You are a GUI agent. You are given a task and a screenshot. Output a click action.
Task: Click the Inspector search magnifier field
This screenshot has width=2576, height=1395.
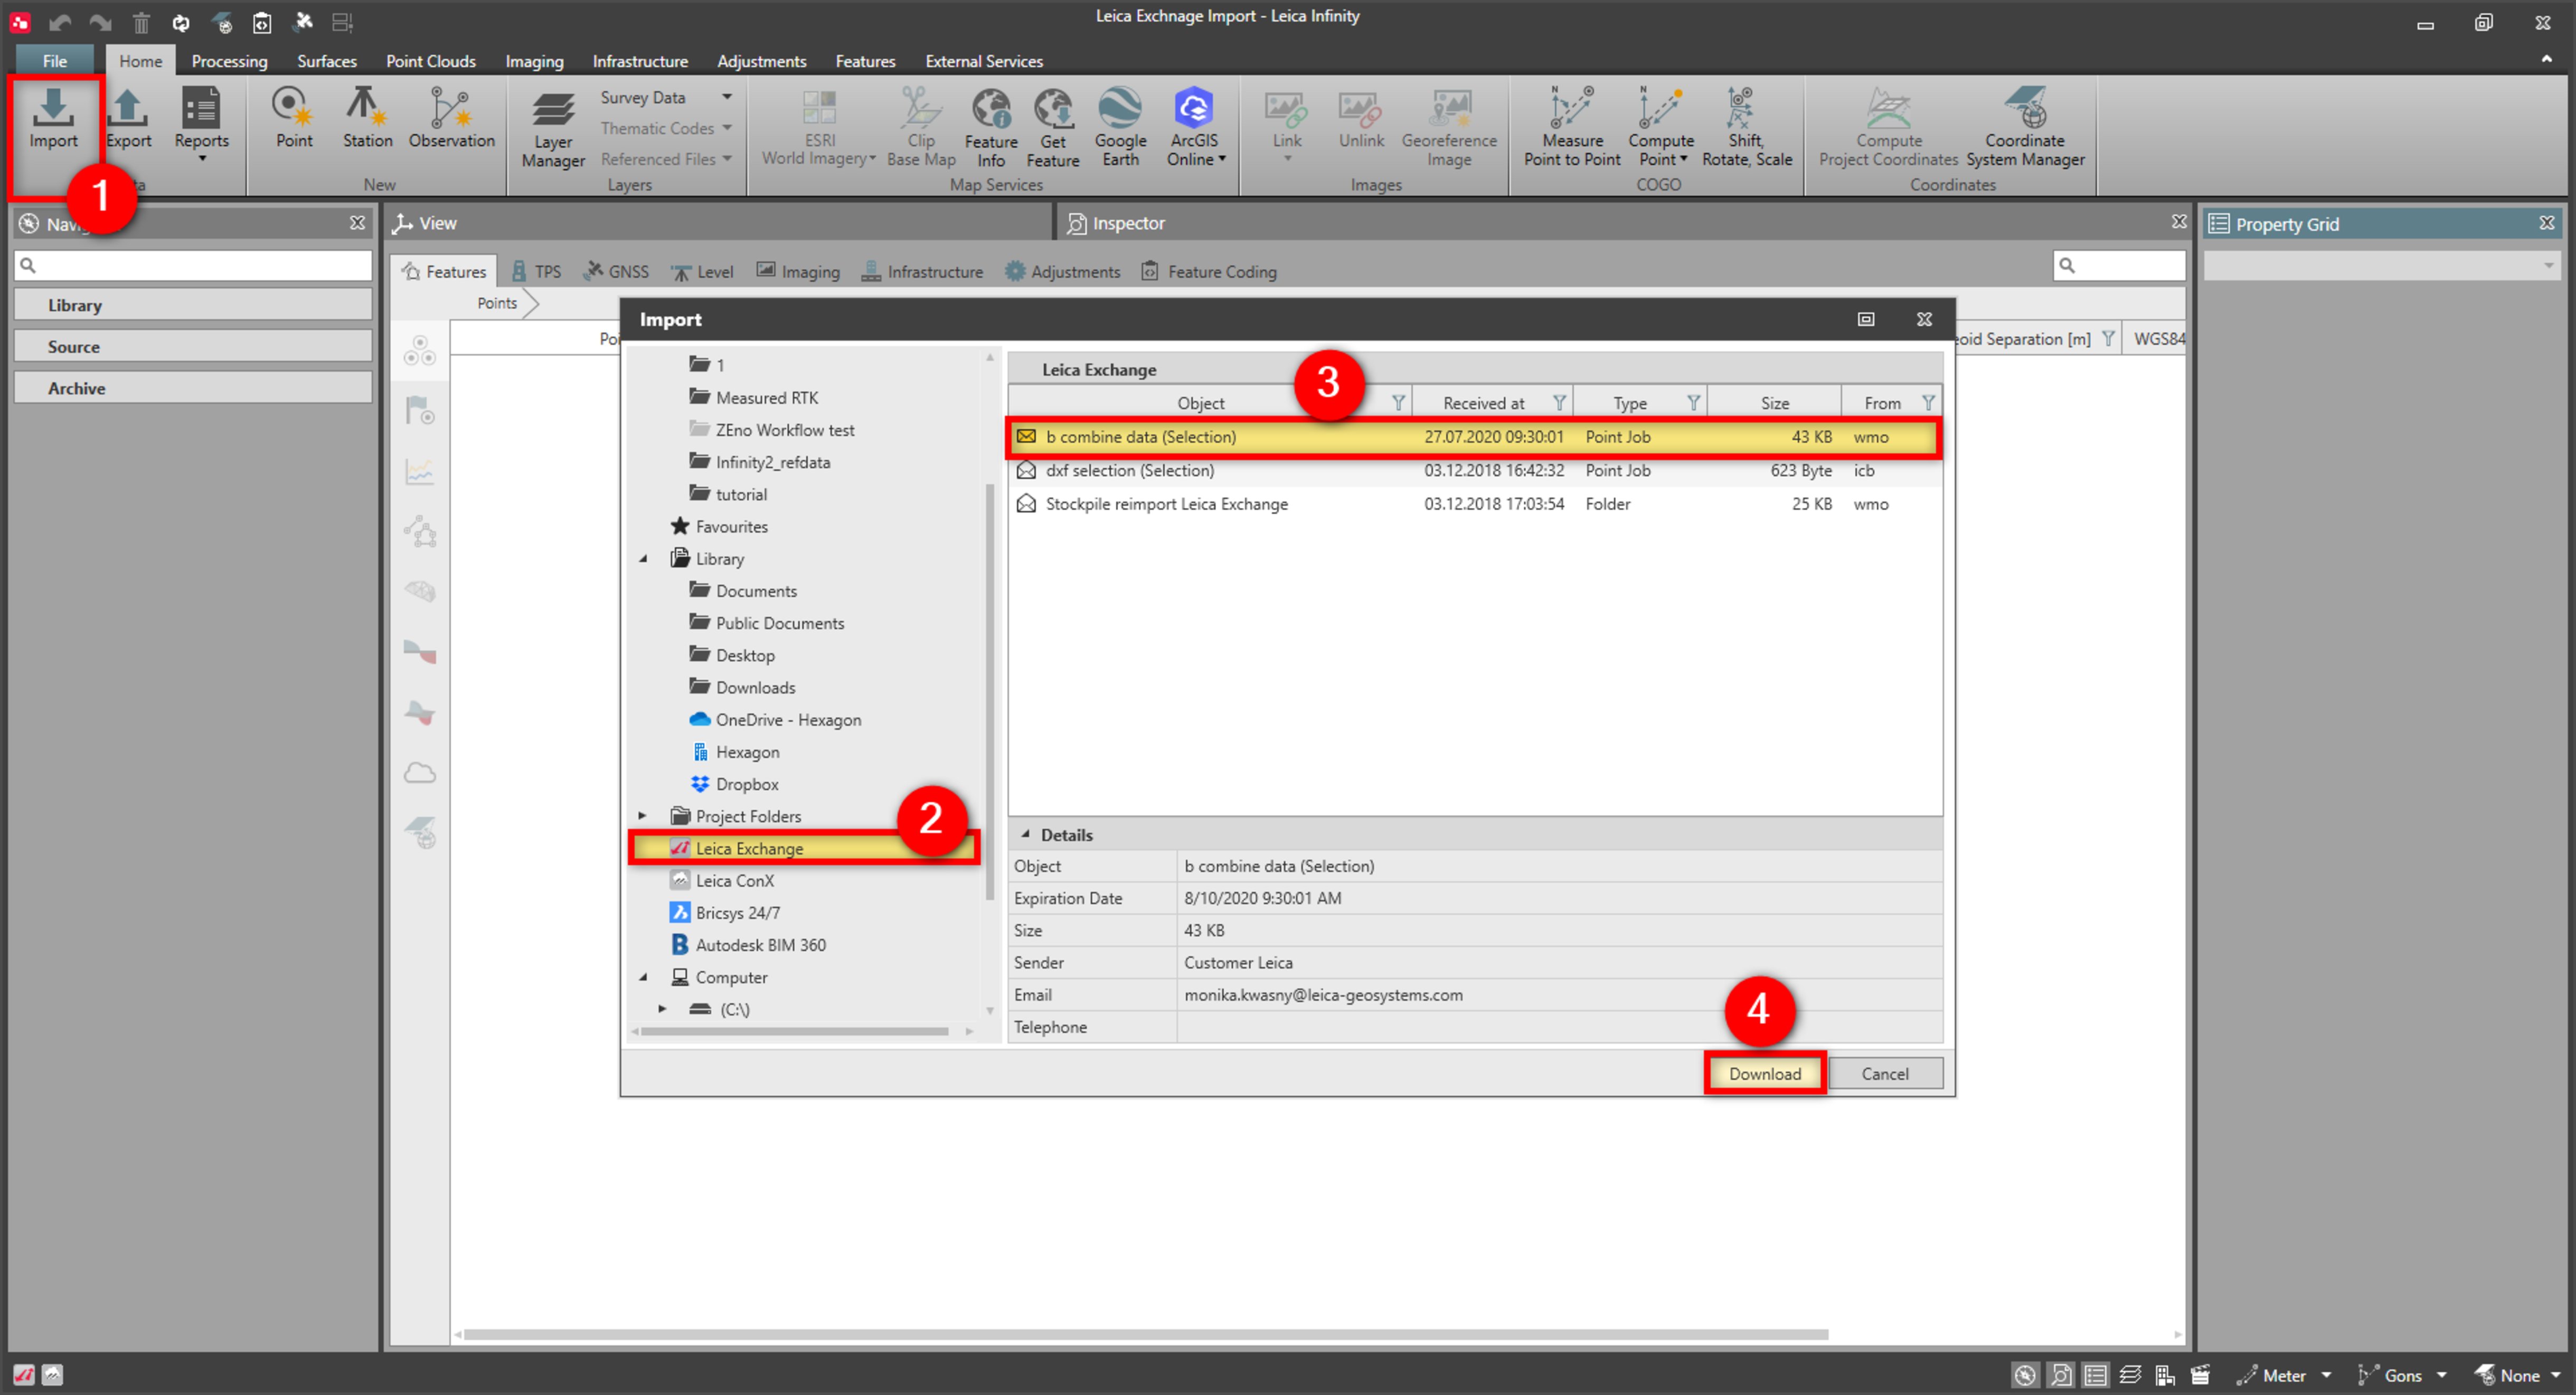click(x=2118, y=265)
